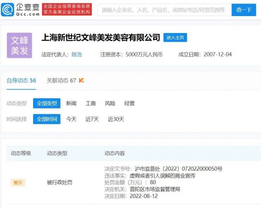Screen dimensions: 261x208
Task: Click the decision date 2022-08-12
Action: [144, 196]
